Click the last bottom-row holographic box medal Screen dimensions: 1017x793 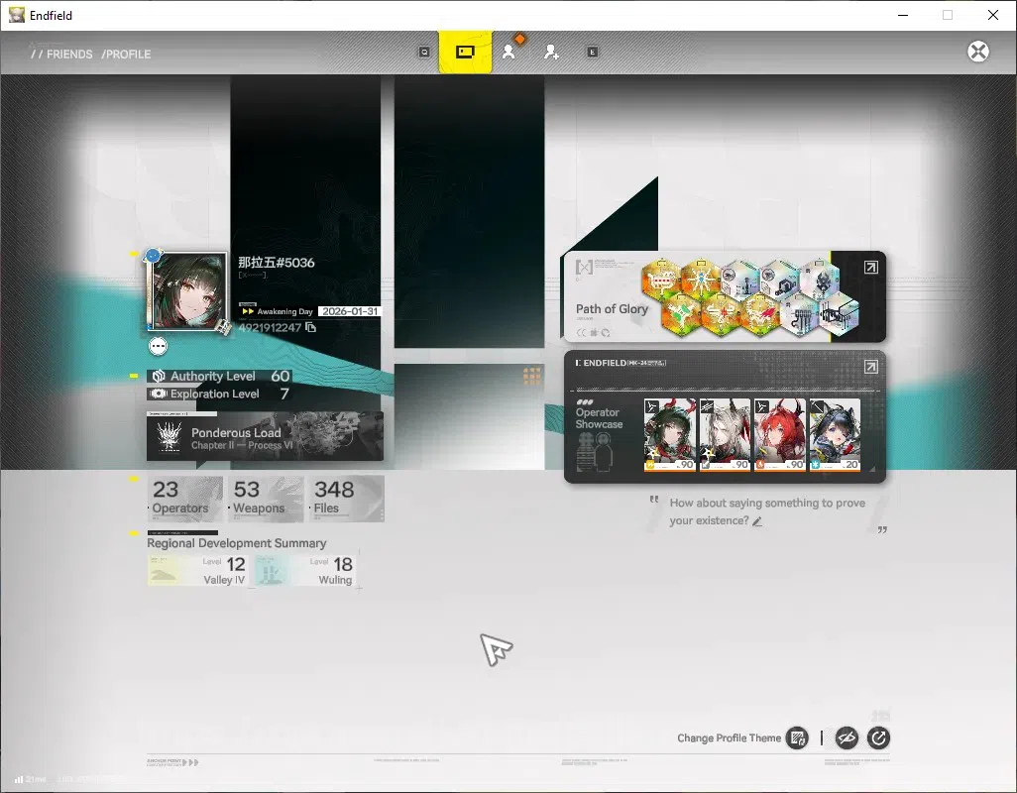pyautogui.click(x=840, y=314)
